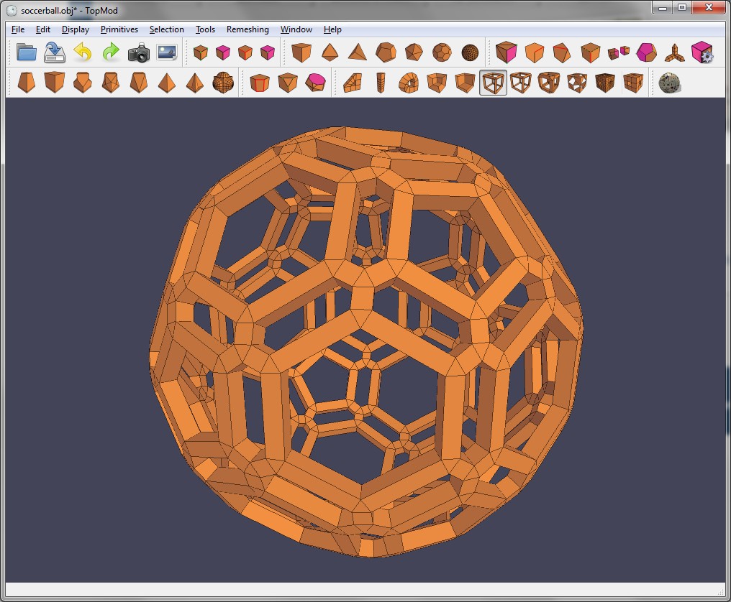Screen dimensions: 731x602
Task: Create the dark geodesic sphere primitive
Action: 470,52
